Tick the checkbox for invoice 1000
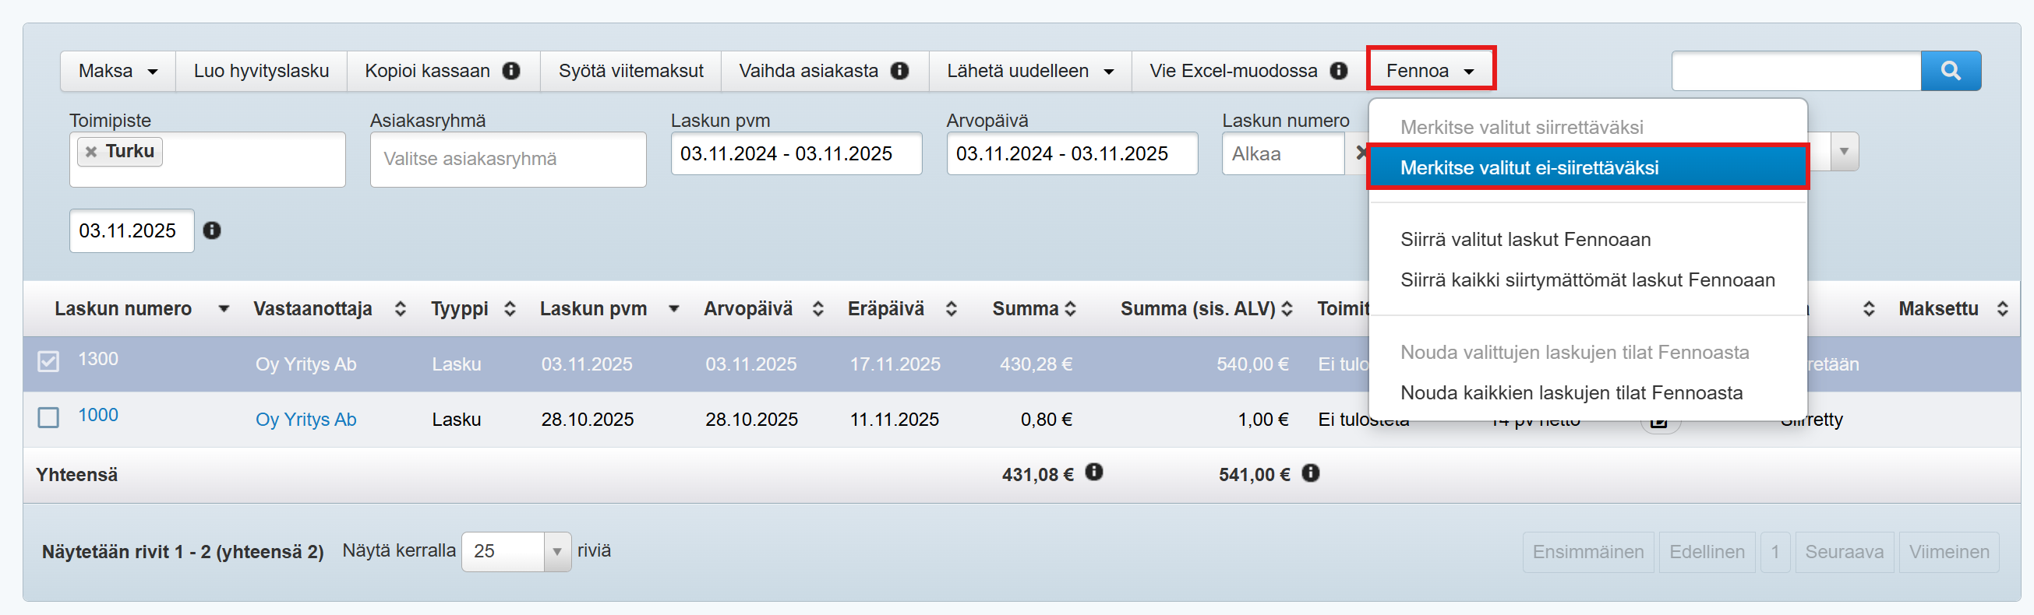Image resolution: width=2034 pixels, height=615 pixels. [48, 417]
